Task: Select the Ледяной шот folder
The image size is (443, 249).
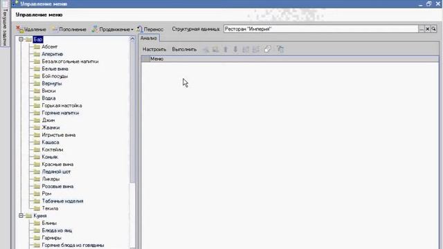Action: point(56,172)
